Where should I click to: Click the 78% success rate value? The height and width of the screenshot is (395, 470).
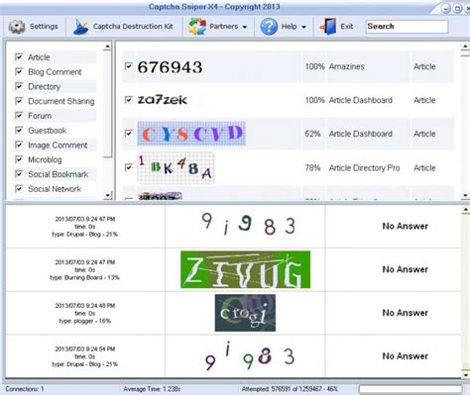[x=312, y=168]
